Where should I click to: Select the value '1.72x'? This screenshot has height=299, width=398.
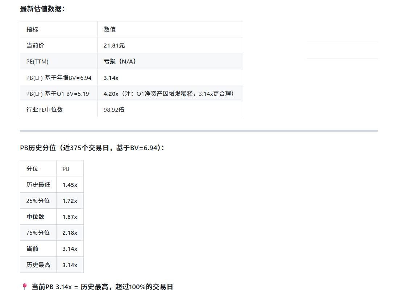coord(70,201)
